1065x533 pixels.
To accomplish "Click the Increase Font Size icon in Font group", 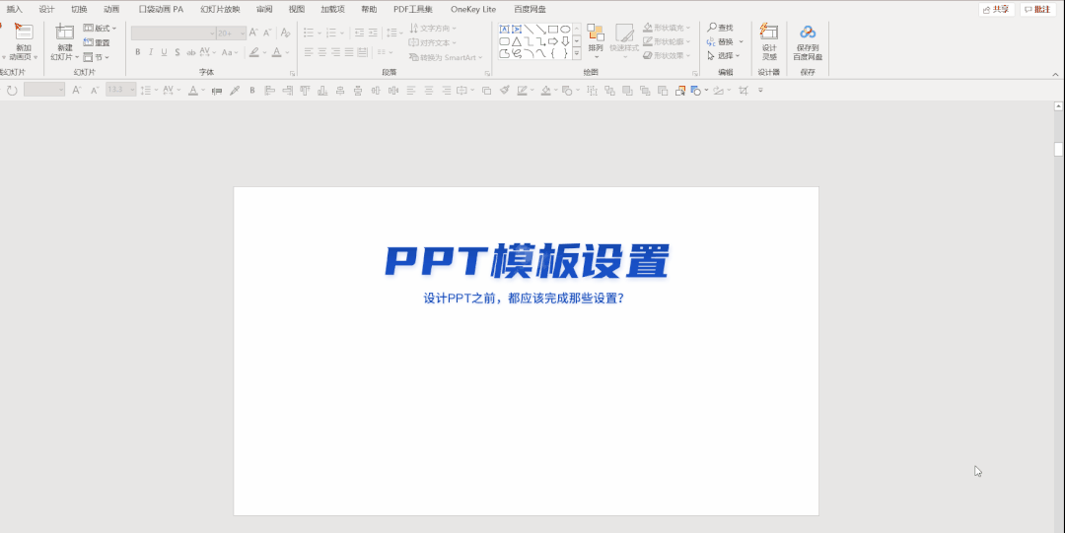I will (253, 32).
